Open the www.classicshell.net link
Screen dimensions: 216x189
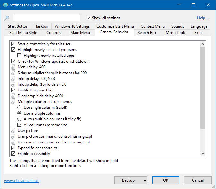coord(21,181)
